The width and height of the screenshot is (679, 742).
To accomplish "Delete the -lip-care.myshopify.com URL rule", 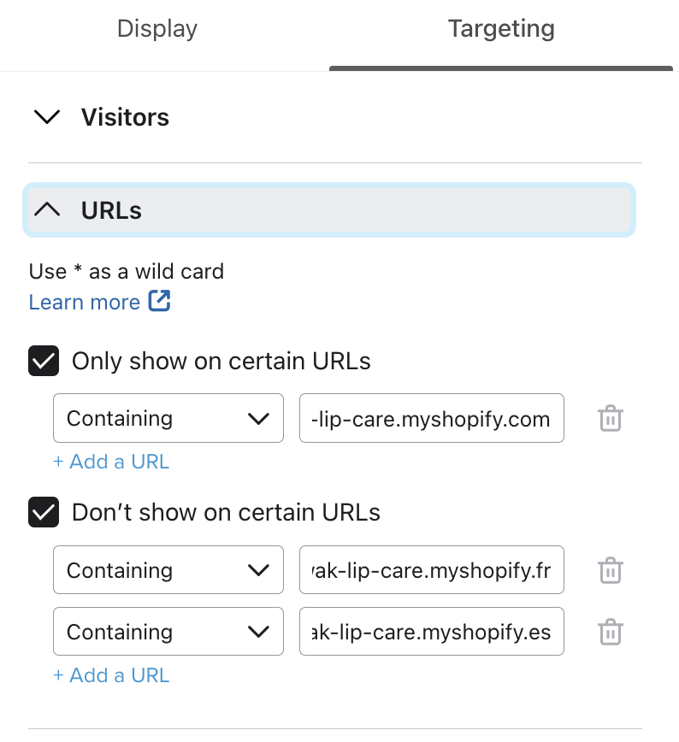I will [610, 418].
